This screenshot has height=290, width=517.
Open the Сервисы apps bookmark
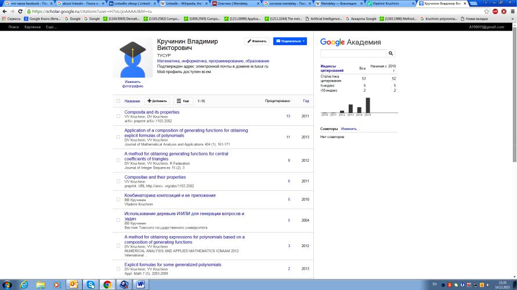[11, 19]
